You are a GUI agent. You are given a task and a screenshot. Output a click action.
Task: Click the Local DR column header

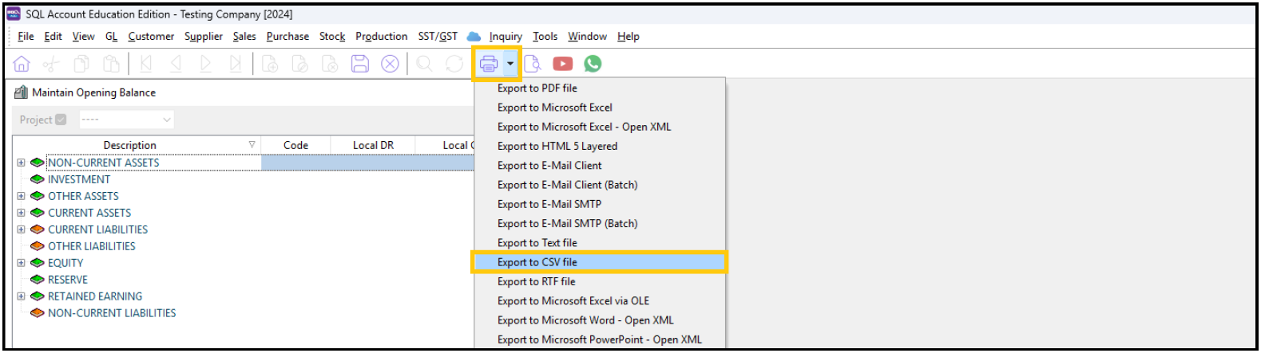pos(373,145)
